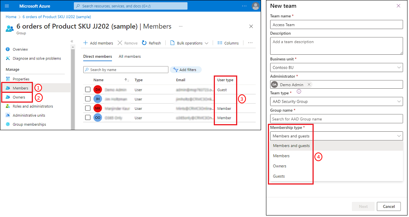Click the User type column header
The height and width of the screenshot is (217, 409).
coord(225,80)
